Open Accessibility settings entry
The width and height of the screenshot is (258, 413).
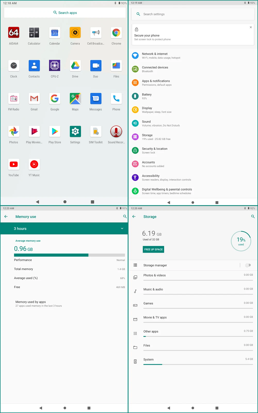tap(193, 178)
